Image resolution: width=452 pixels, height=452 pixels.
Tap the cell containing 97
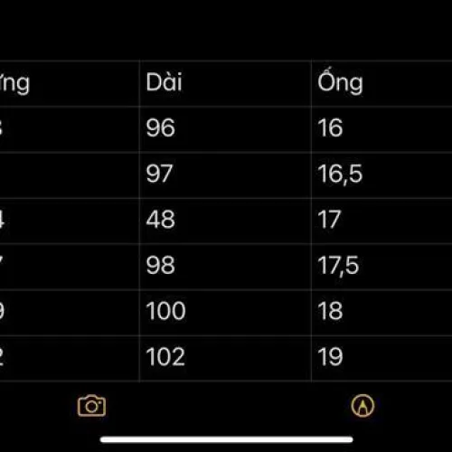click(x=225, y=175)
